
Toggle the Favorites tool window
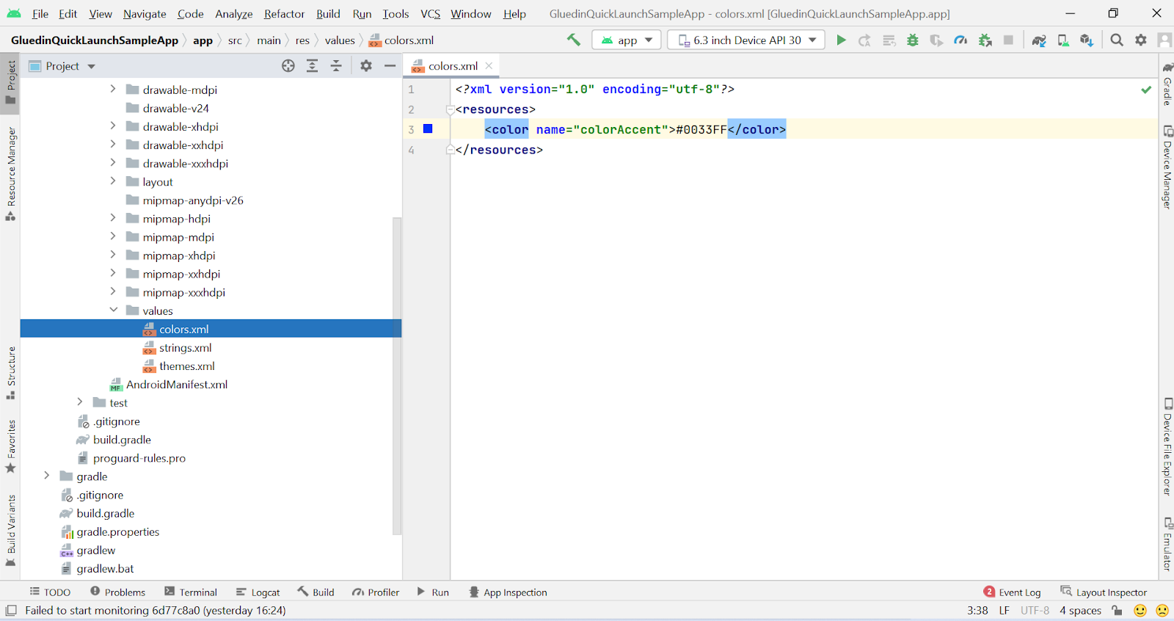(x=10, y=447)
